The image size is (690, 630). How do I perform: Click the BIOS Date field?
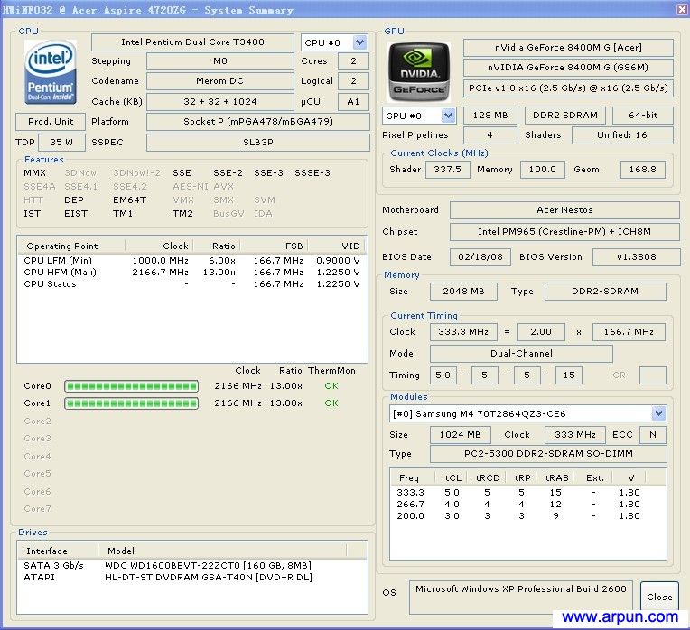479,257
